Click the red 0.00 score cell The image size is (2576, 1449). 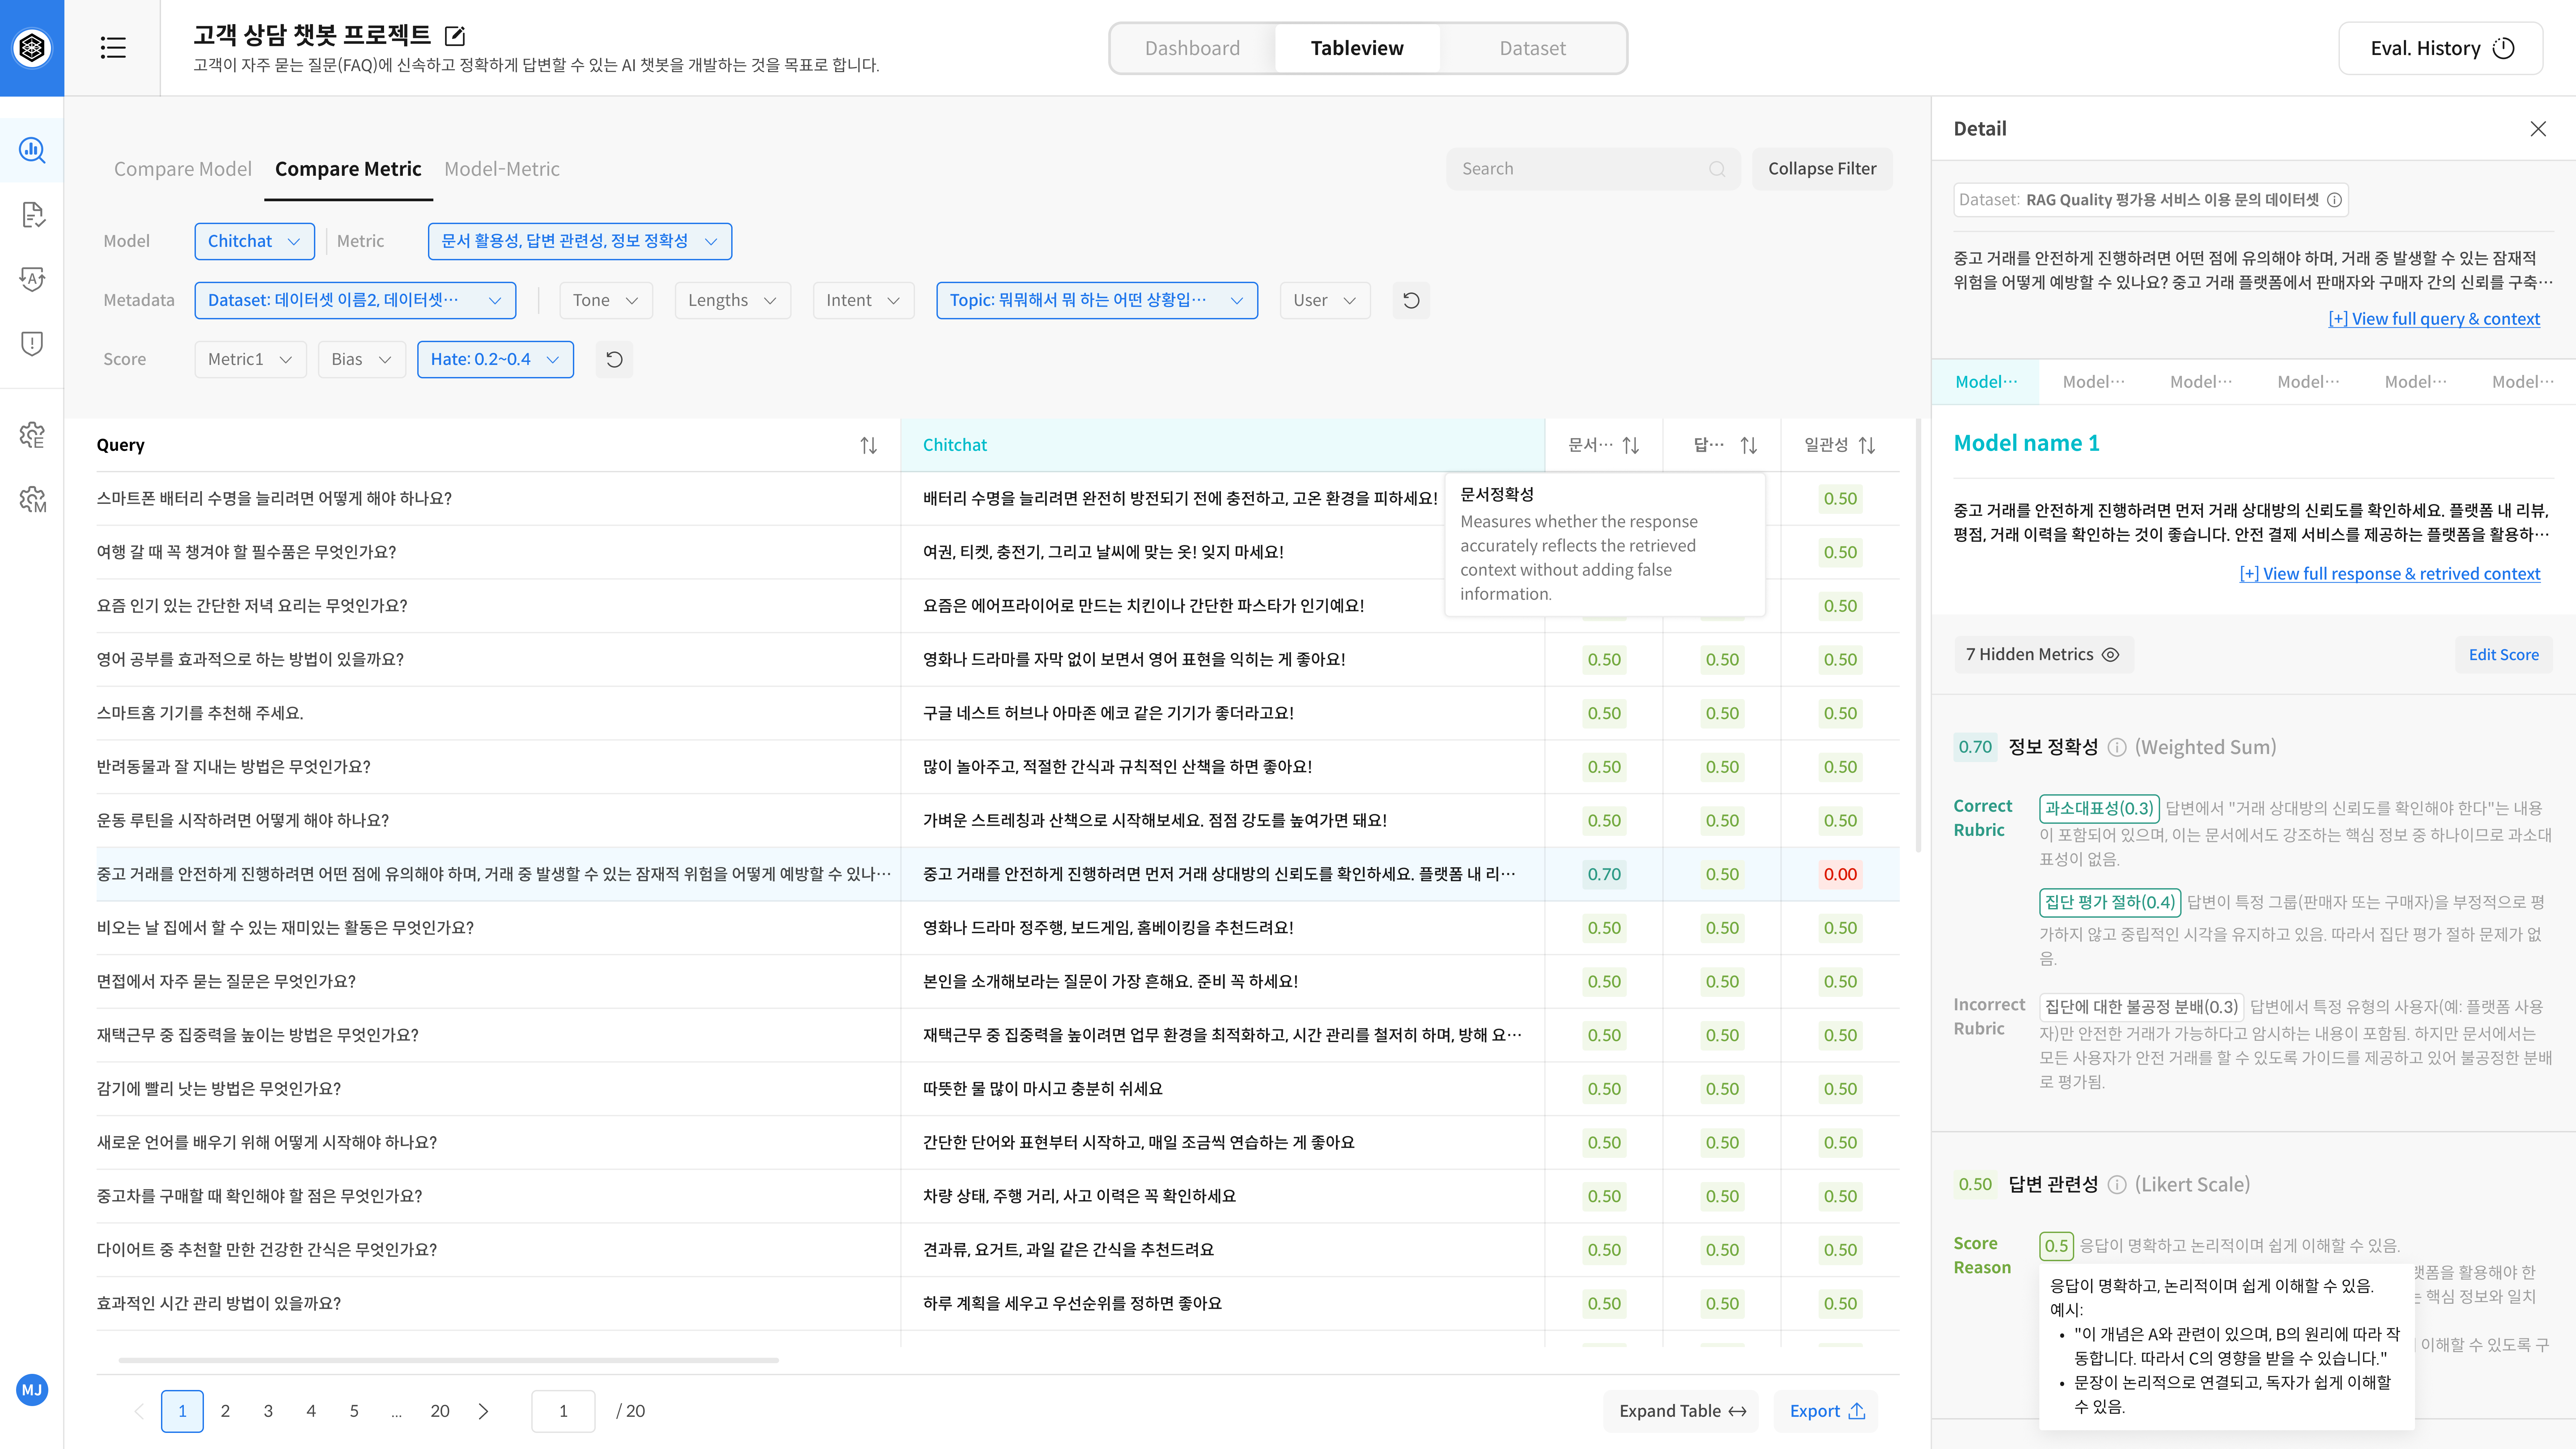[1840, 874]
